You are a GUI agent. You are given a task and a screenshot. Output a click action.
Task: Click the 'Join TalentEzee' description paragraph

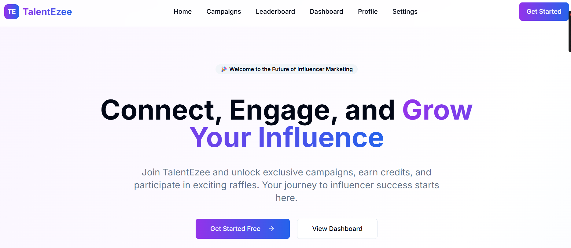(x=286, y=185)
